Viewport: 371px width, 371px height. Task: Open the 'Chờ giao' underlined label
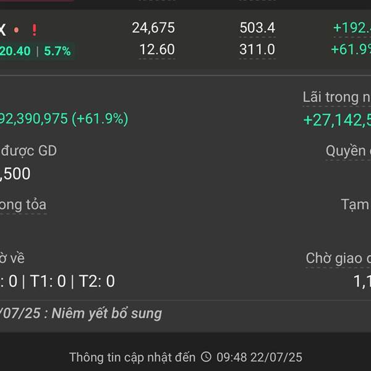pos(338,258)
